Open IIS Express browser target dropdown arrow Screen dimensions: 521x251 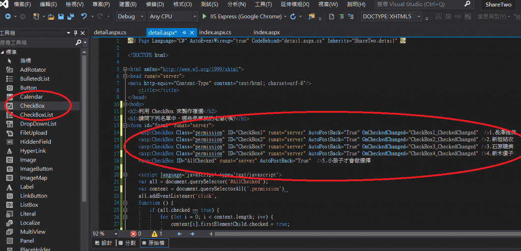[285, 17]
